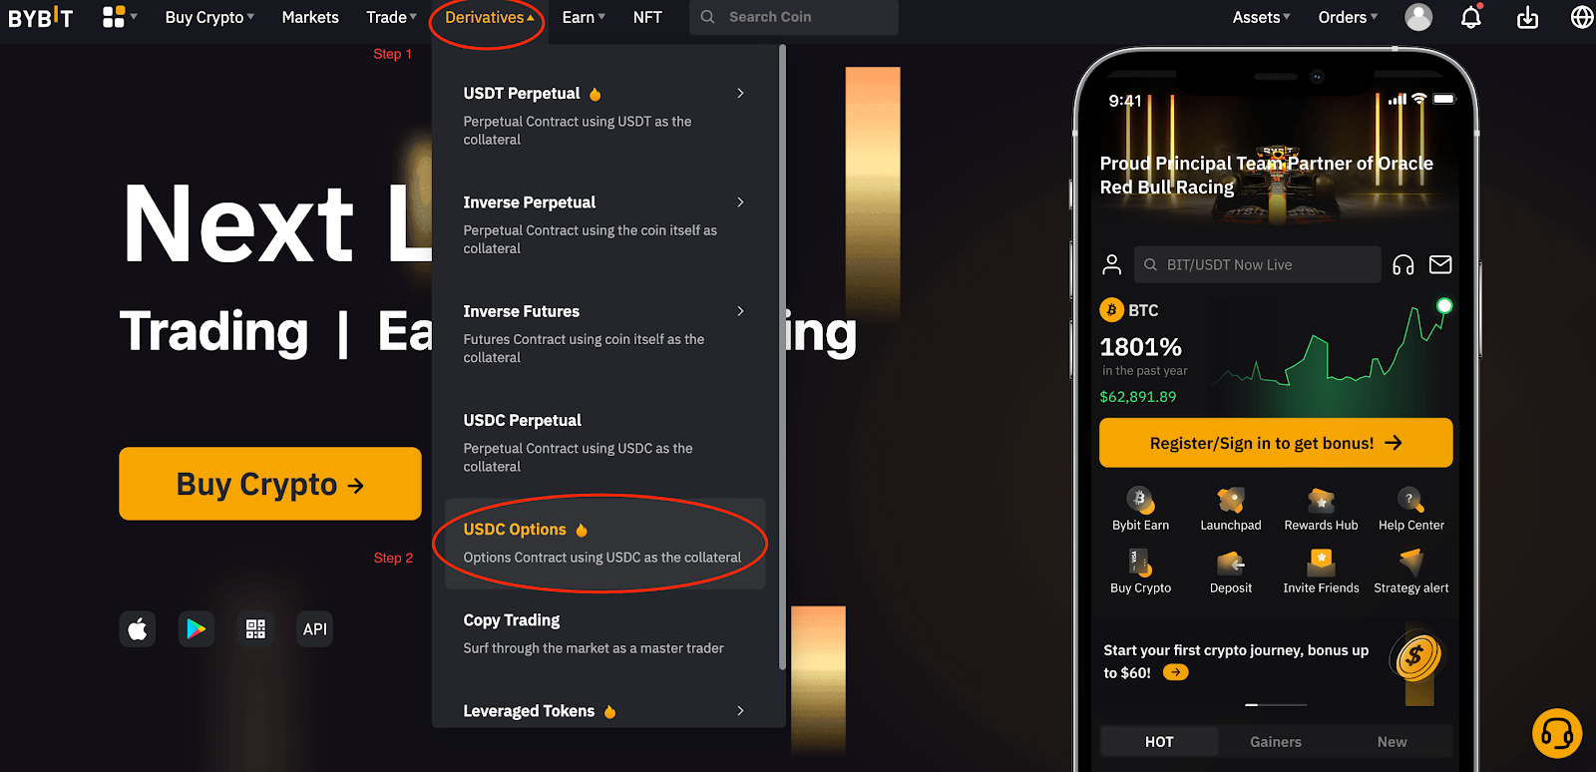Switch to the Gainers tab
Screen dimensions: 1596x772
click(1276, 742)
